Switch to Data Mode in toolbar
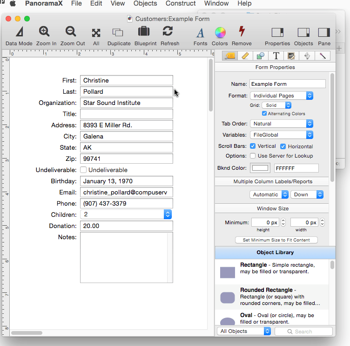This screenshot has height=346, width=350. click(x=19, y=36)
